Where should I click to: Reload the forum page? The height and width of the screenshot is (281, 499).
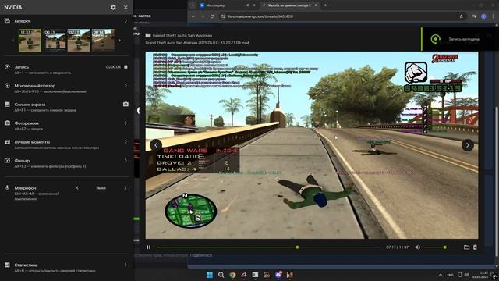coord(212,16)
